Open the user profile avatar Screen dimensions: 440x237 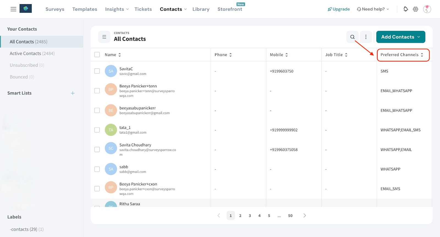427,9
